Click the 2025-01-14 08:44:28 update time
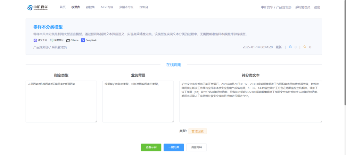The image size is (346, 155). (x=258, y=47)
